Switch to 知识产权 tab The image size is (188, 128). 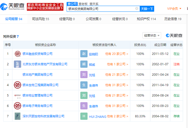point(146,19)
